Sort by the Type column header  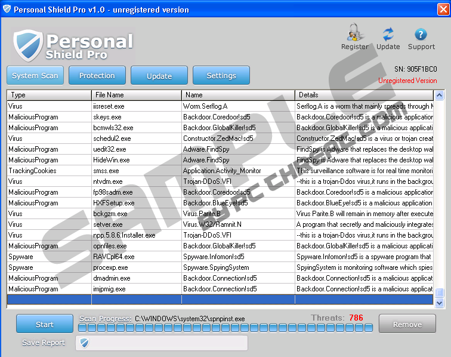point(49,95)
